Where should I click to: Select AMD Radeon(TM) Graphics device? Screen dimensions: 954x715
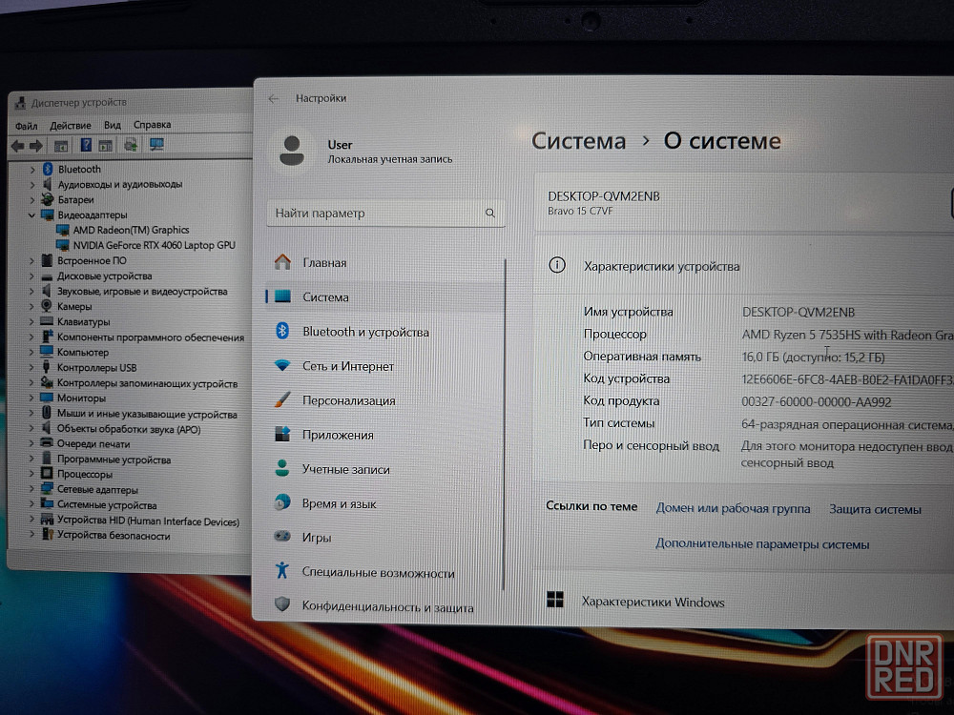click(132, 230)
